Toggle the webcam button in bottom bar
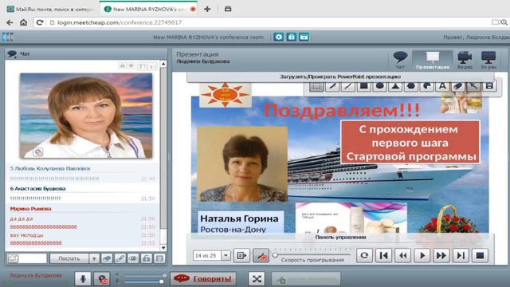The width and height of the screenshot is (510, 287). click(102, 279)
